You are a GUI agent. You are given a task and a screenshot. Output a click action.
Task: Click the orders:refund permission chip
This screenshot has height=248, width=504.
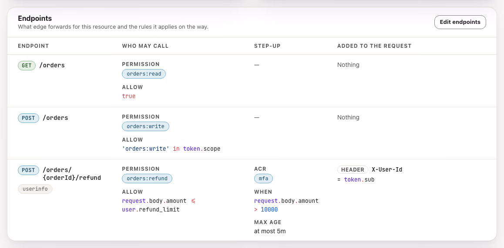coord(147,179)
